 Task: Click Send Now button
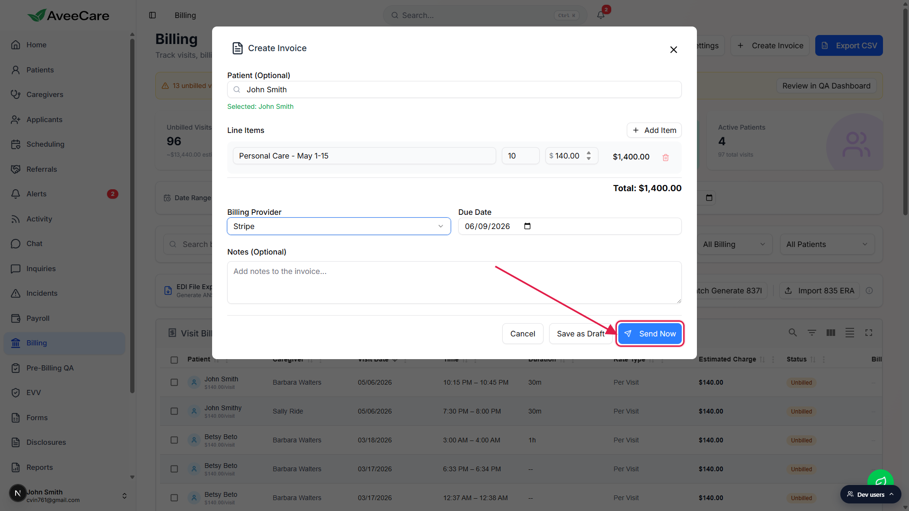pos(650,334)
